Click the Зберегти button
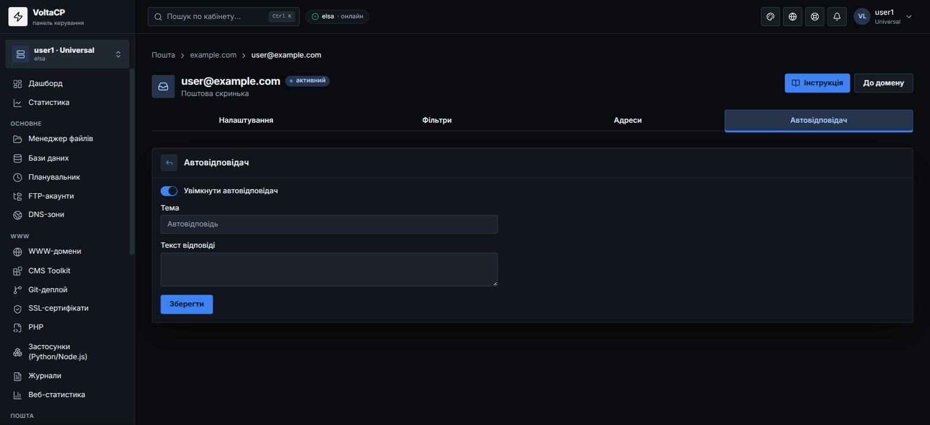Screen dimensions: 930x425 pos(187,304)
